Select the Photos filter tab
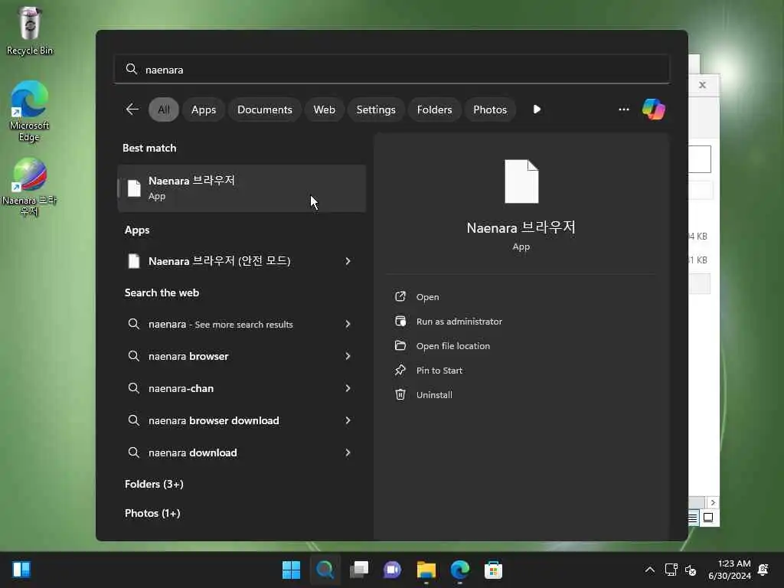Viewport: 784px width, 588px height. click(490, 109)
